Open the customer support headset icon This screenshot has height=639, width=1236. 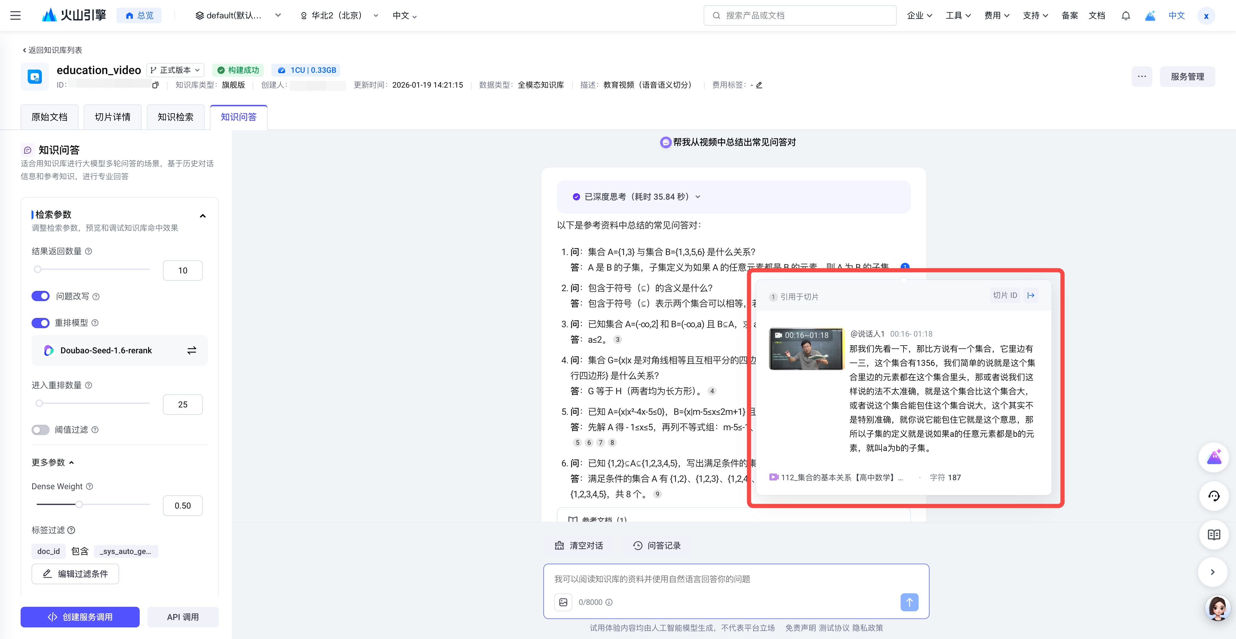pos(1213,496)
